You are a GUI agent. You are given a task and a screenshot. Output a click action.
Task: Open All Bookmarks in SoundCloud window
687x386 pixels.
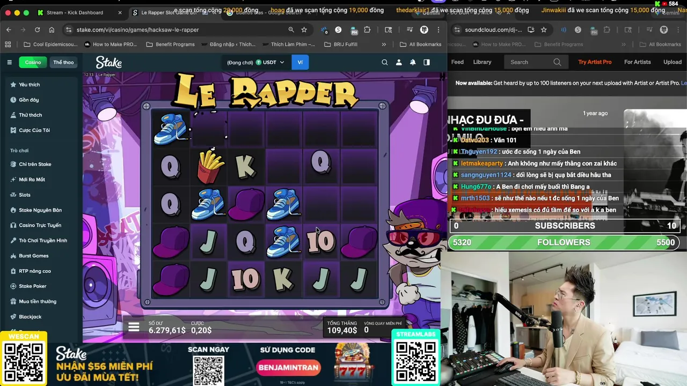[660, 44]
